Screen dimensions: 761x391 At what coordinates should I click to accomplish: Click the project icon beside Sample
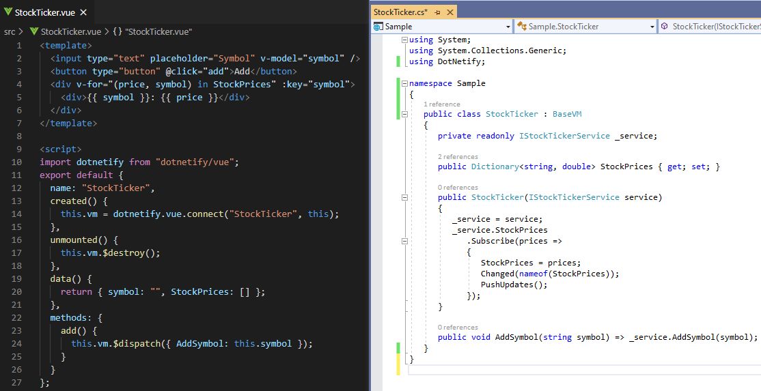pyautogui.click(x=378, y=27)
